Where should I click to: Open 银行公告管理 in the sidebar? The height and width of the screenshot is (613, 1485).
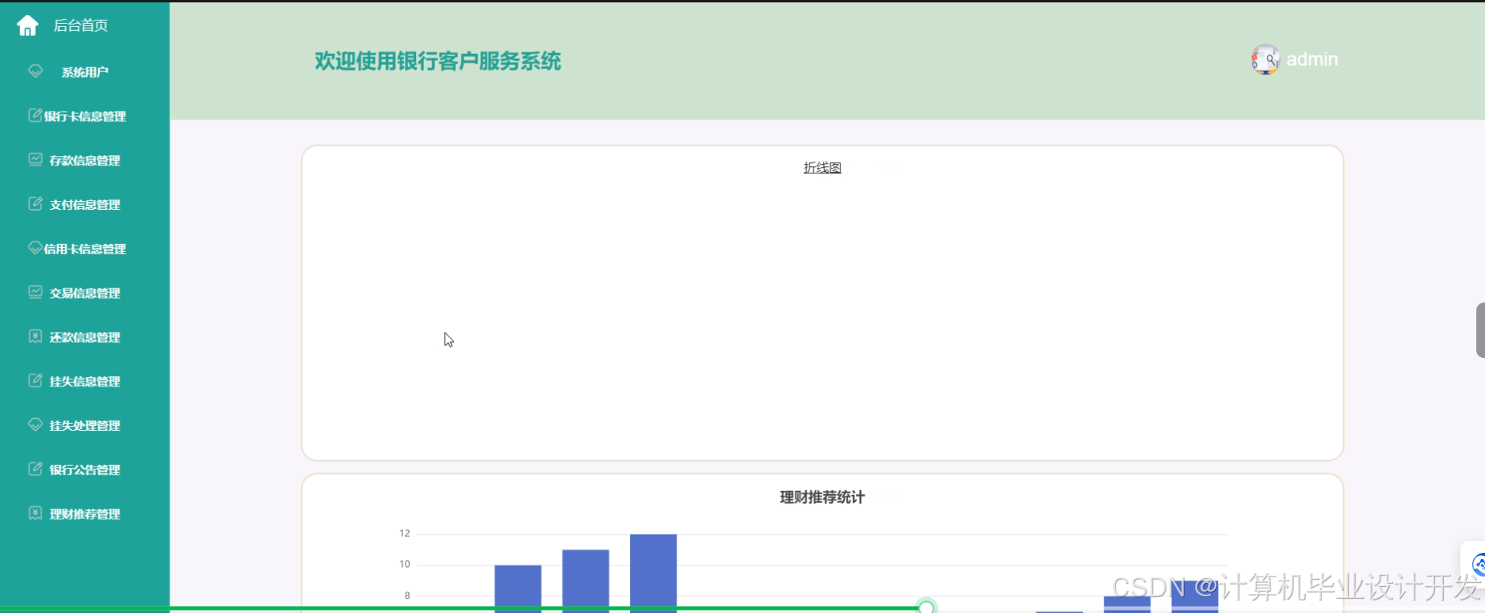(85, 470)
